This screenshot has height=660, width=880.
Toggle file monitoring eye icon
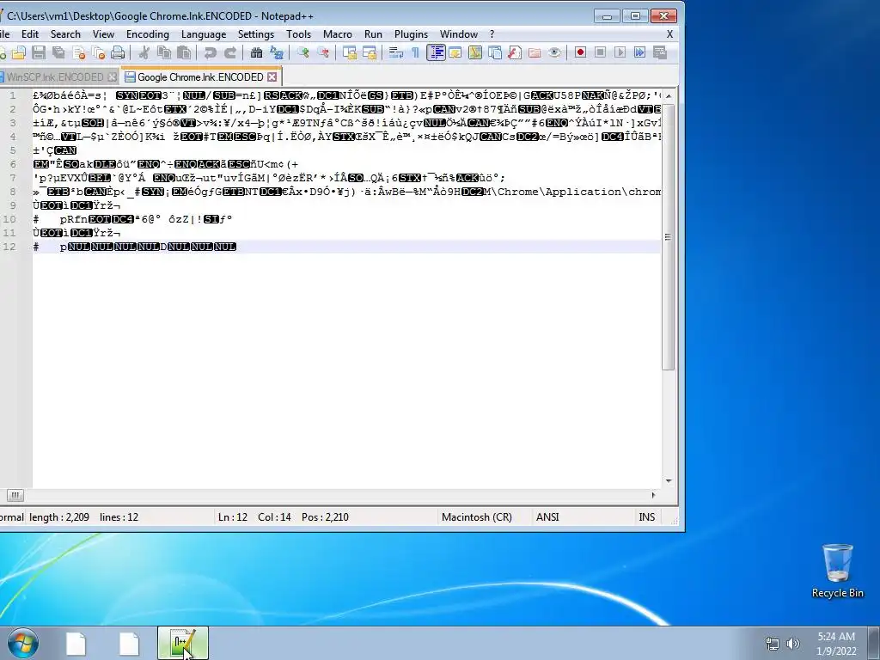click(554, 52)
